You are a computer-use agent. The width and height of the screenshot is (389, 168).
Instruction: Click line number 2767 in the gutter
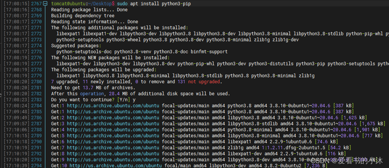coord(36,3)
